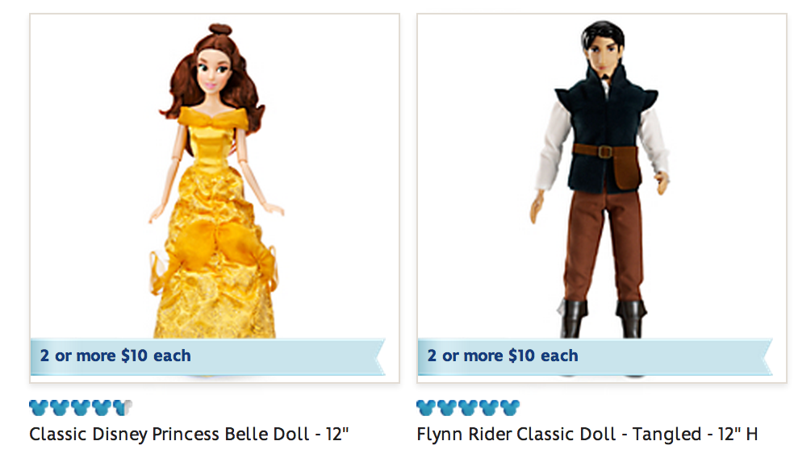This screenshot has width=794, height=466.
Task: Click the first Mickey rating icon for Belle doll
Action: coord(39,406)
